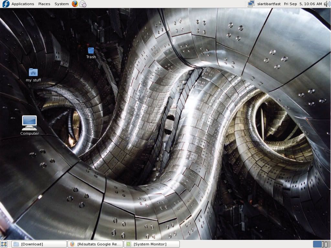Switch to the last narrow workspace
331x248 pixels.
(x=326, y=244)
